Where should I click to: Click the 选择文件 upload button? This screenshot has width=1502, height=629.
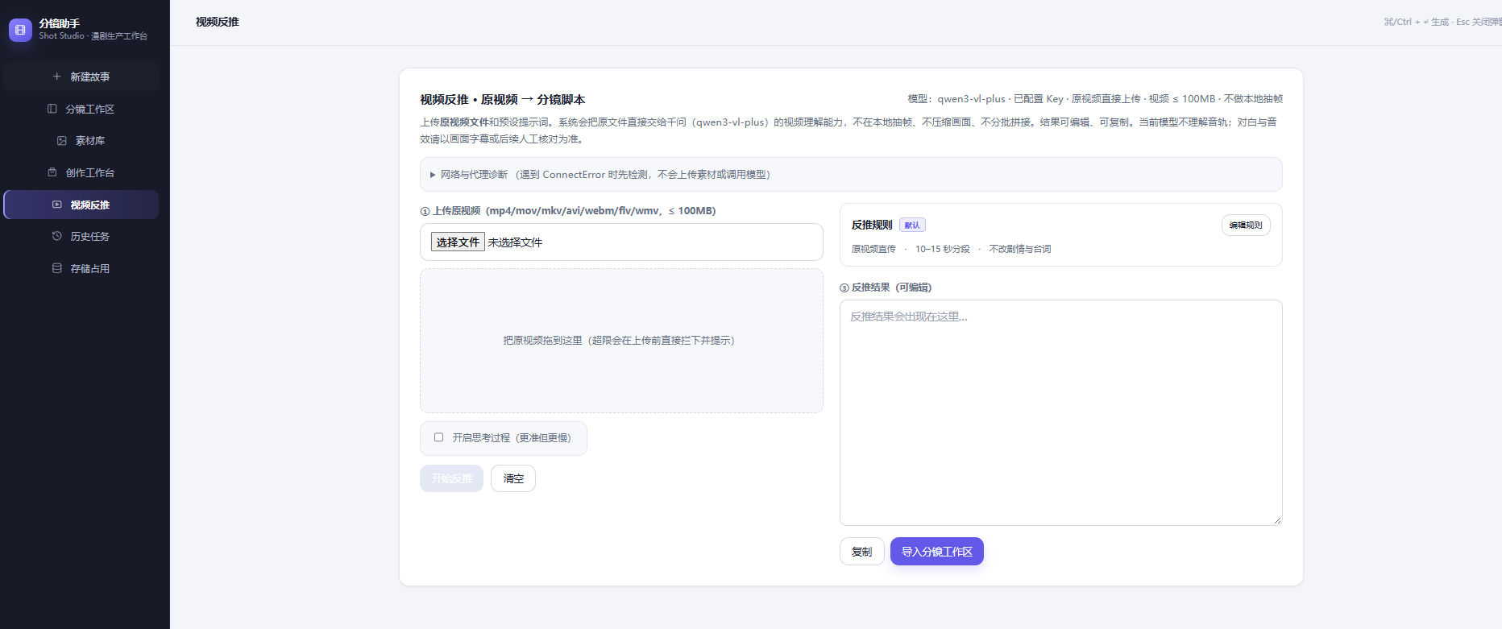click(x=458, y=242)
